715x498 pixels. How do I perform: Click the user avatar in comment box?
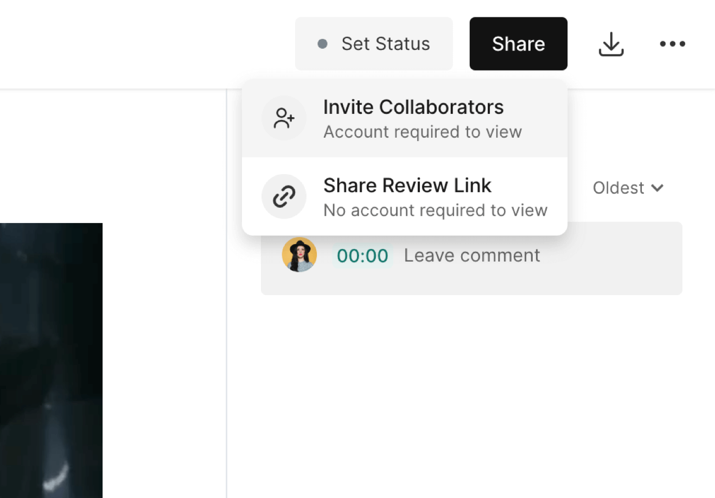click(x=299, y=255)
